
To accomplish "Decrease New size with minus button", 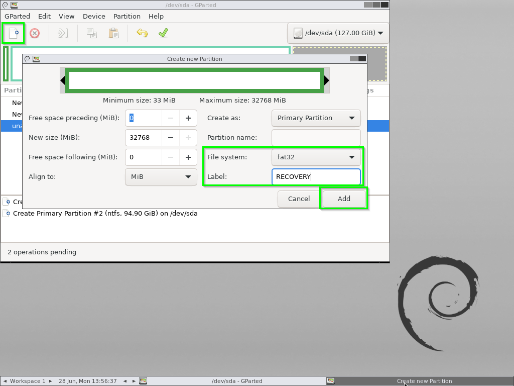I will [x=171, y=138].
